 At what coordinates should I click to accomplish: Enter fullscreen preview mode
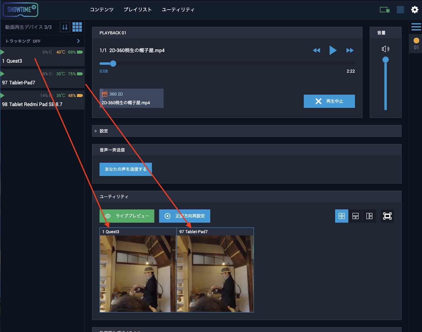(387, 216)
